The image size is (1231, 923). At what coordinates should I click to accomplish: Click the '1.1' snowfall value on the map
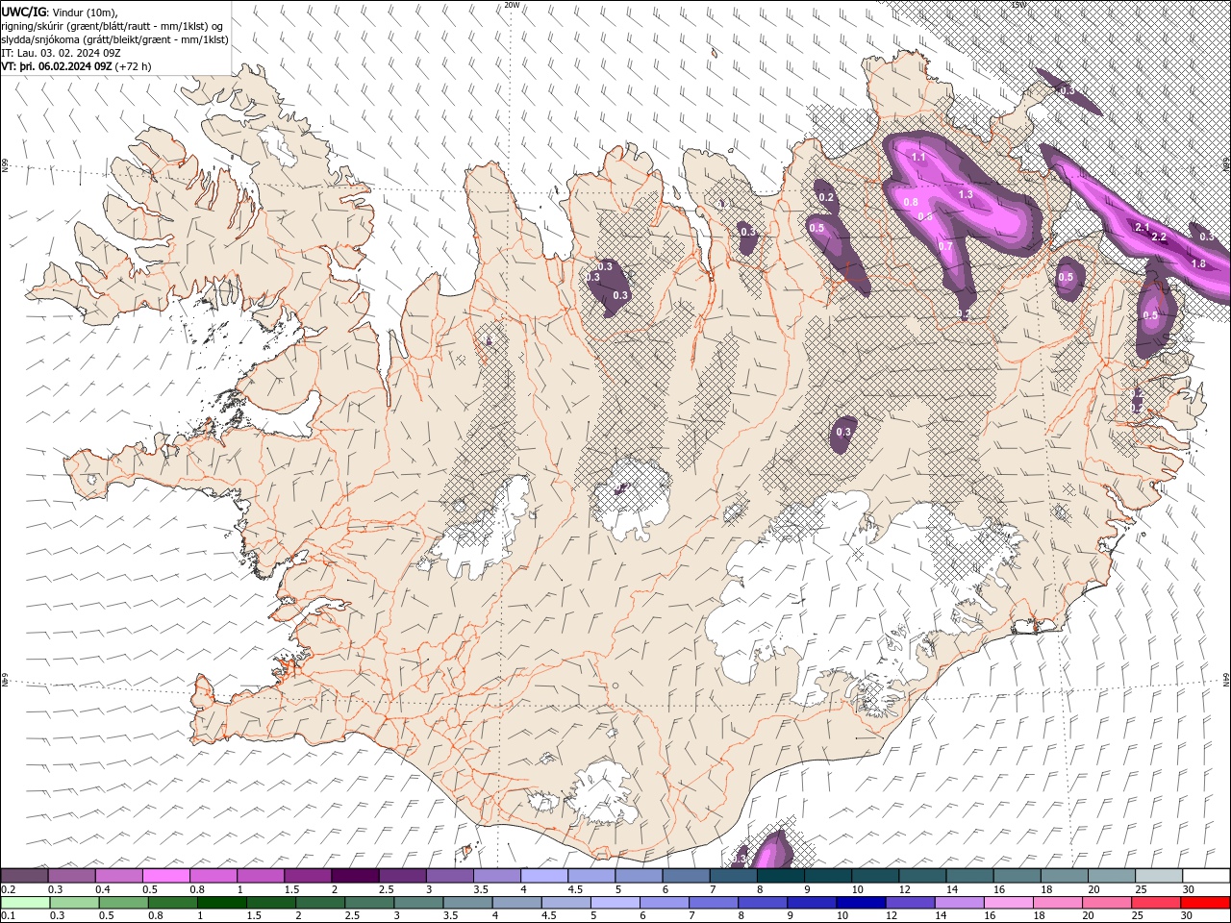917,157
